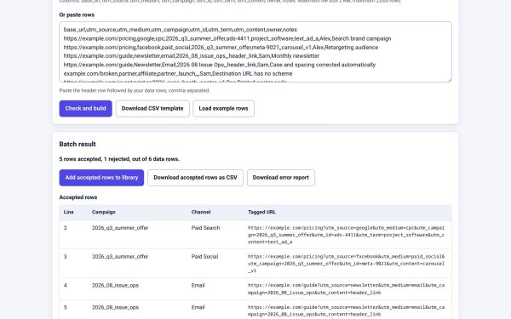Select the tagged URL containing utm_source=facebook

tap(346, 264)
